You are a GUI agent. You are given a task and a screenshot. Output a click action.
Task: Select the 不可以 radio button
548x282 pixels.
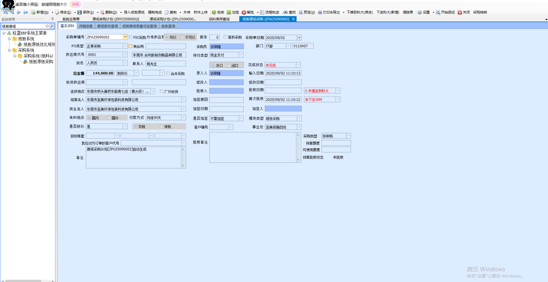click(182, 37)
